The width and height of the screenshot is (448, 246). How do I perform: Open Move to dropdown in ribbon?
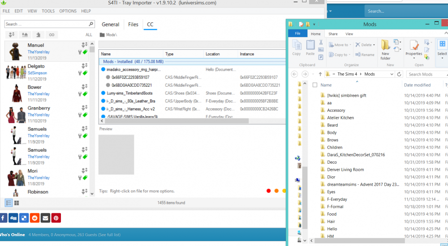pos(350,45)
